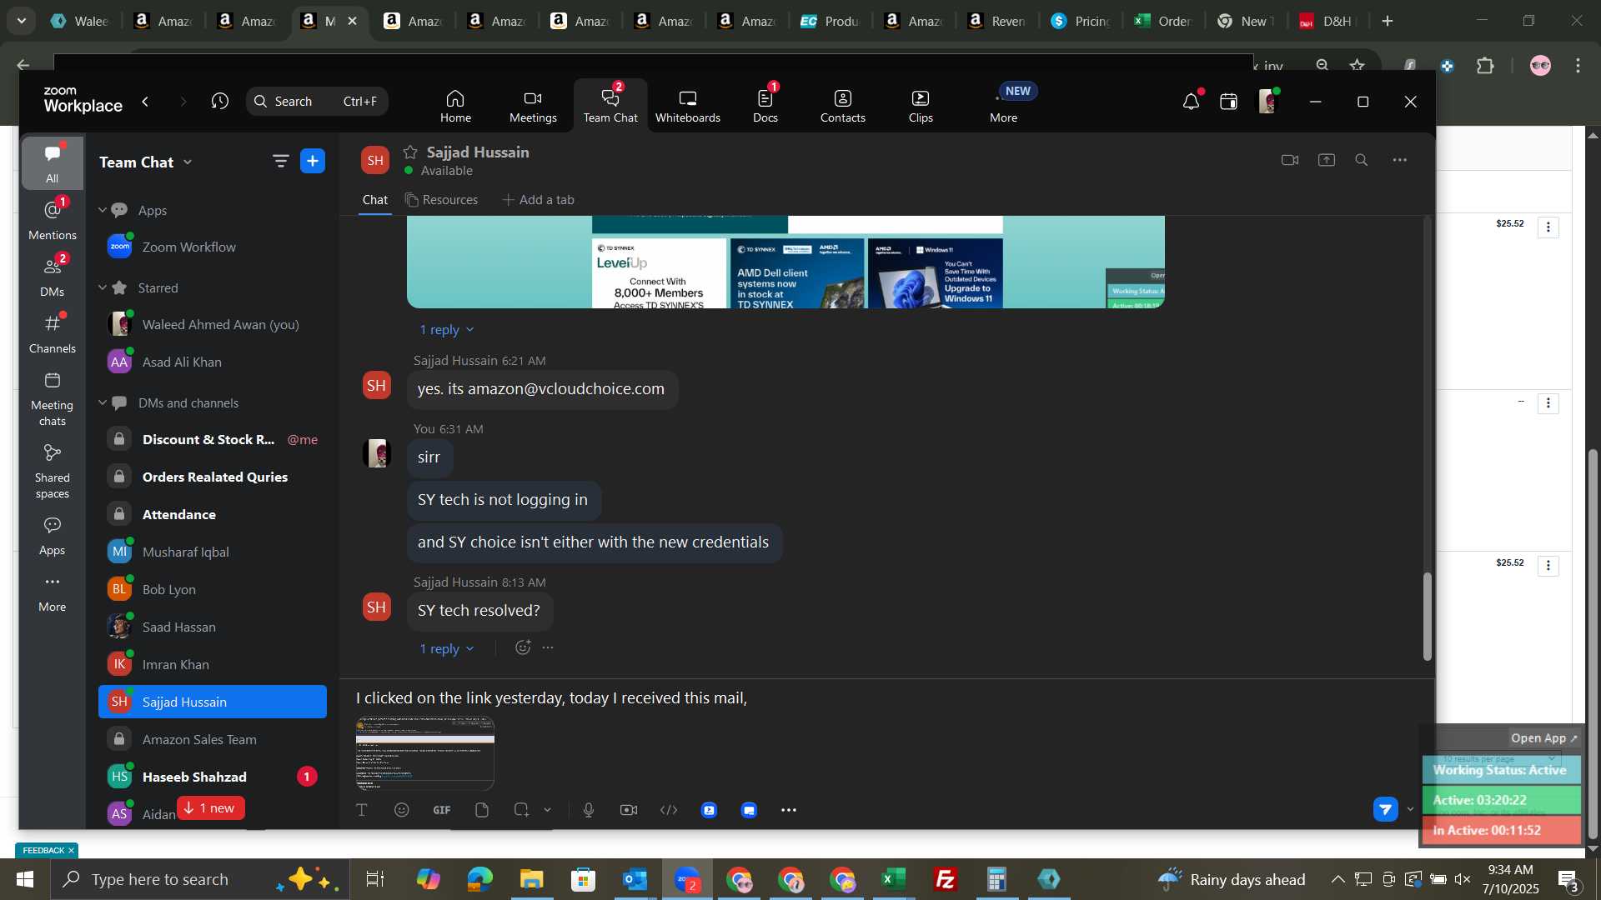Filter the Team Chat list

[280, 161]
